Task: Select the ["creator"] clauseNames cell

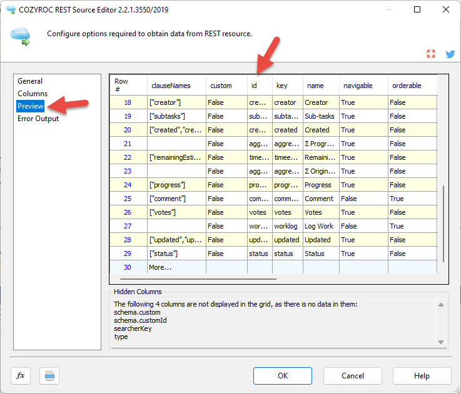Action: pos(176,102)
